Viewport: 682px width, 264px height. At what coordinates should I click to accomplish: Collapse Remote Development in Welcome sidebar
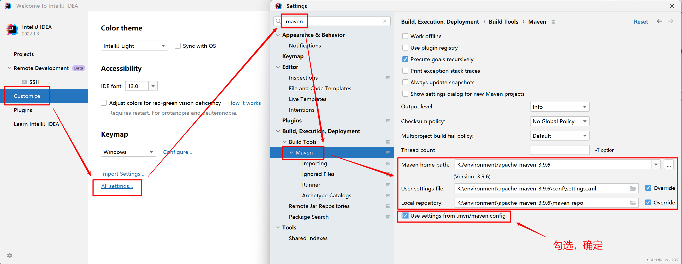pyautogui.click(x=9, y=68)
